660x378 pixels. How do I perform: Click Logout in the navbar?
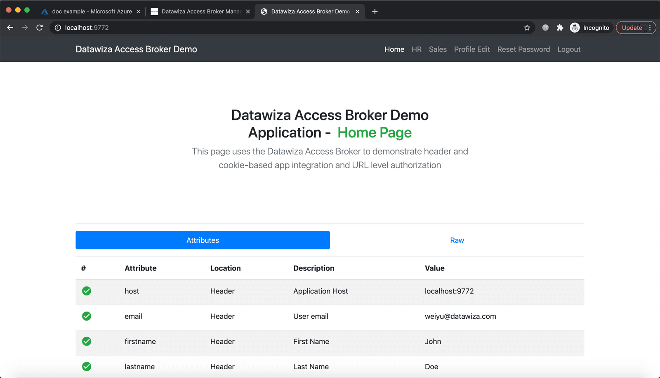coord(569,49)
